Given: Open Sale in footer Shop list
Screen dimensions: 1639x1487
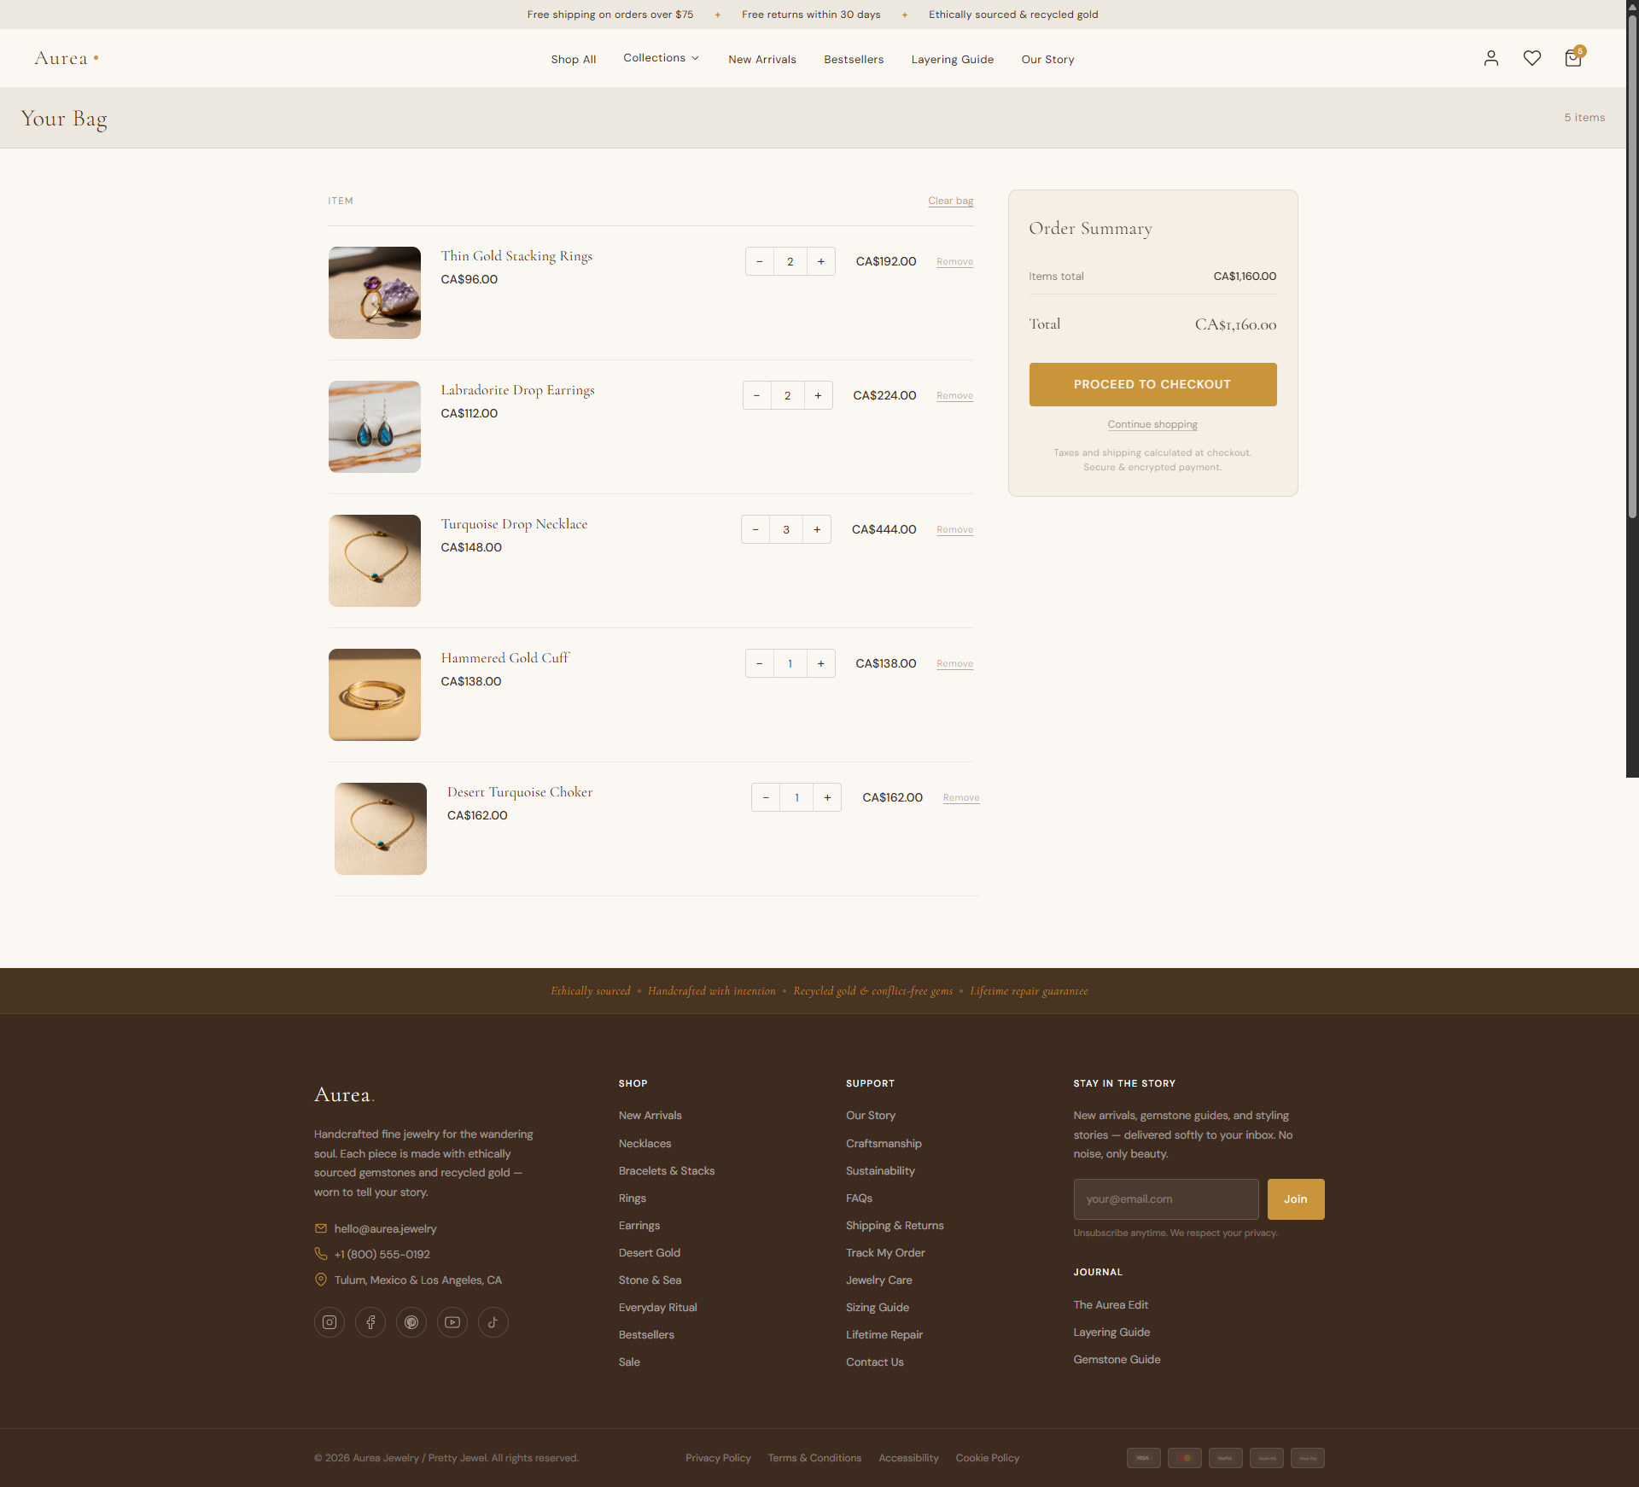Looking at the screenshot, I should [629, 1362].
